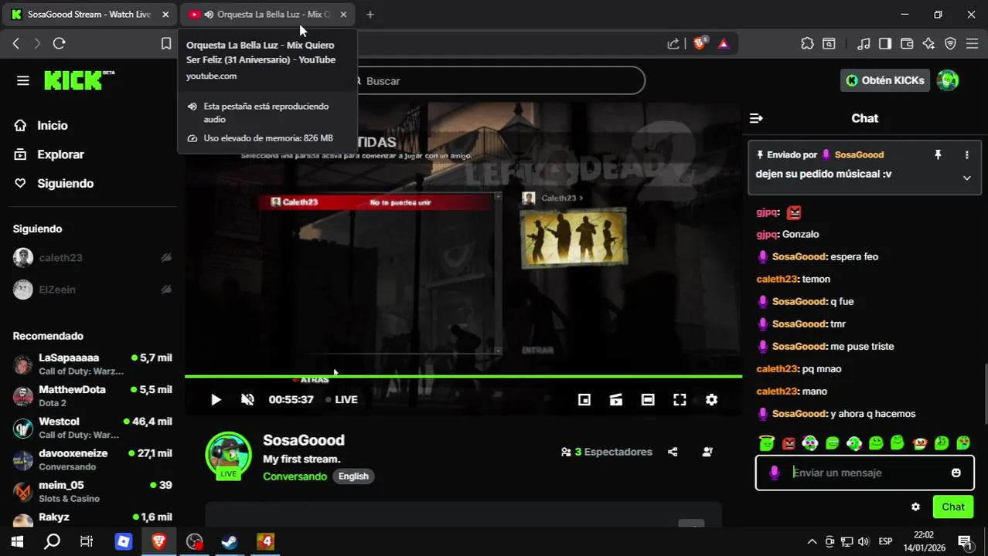The height and width of the screenshot is (556, 988).
Task: Send message with green Chat button
Action: [x=952, y=507]
